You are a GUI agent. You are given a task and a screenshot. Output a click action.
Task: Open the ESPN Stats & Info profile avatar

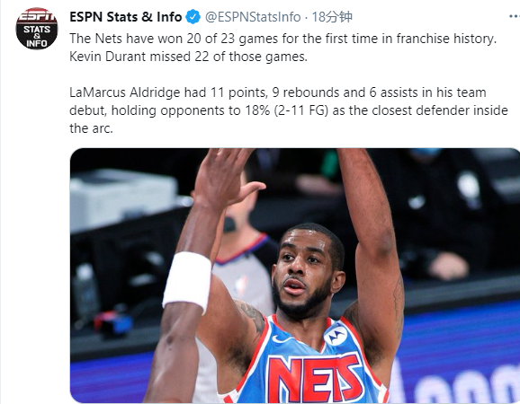point(37,29)
